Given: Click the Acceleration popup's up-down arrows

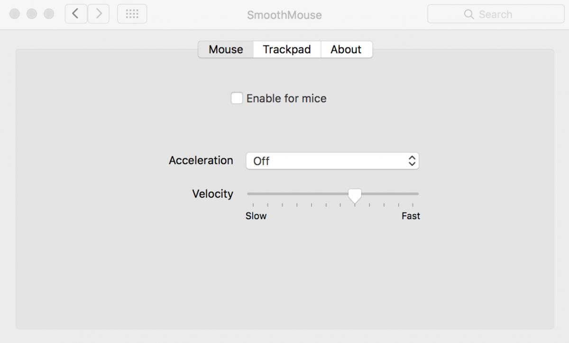Looking at the screenshot, I should [x=412, y=161].
